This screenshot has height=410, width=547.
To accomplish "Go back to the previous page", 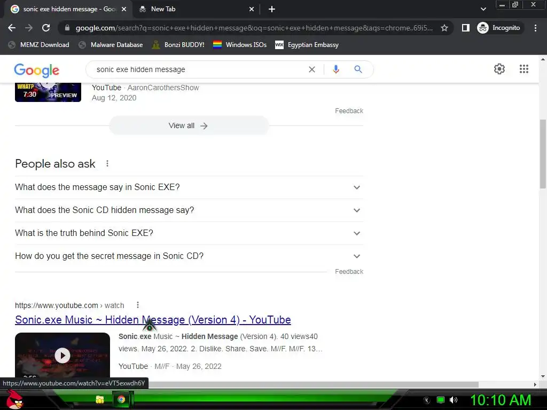I will click(x=12, y=28).
